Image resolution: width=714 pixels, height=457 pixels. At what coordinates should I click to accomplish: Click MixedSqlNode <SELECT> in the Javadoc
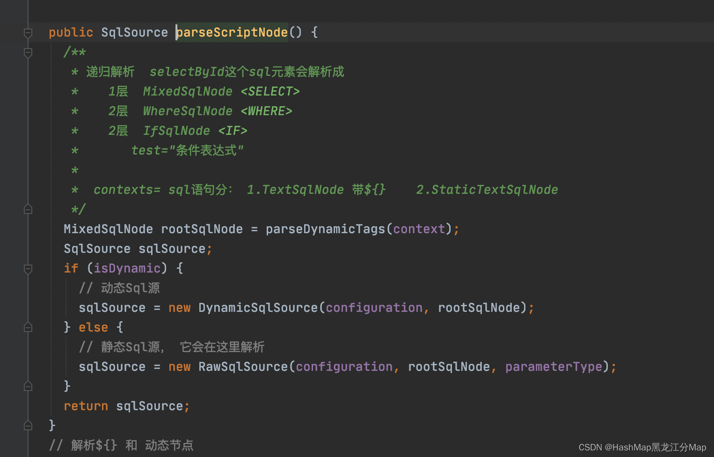(x=221, y=91)
